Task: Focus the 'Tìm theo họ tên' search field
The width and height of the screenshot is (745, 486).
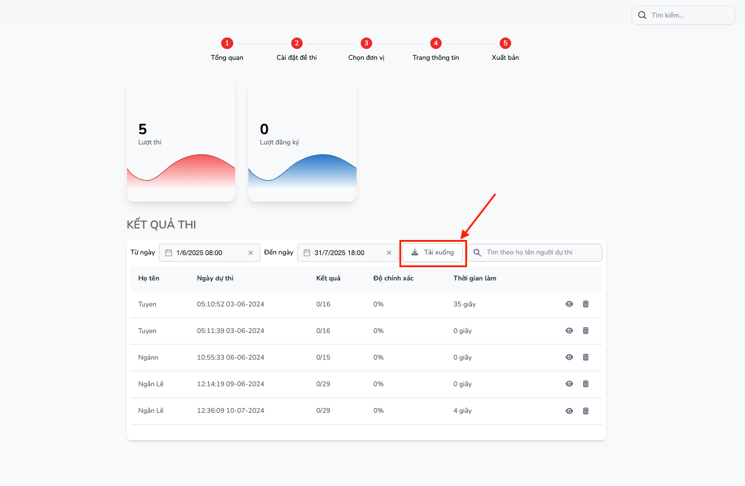Action: click(541, 253)
